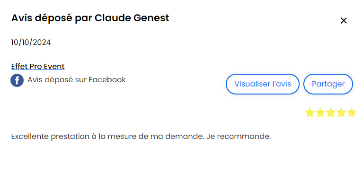Click the words Avis déposé par in the heading
Viewport: 363px width, 172px height.
pos(52,18)
